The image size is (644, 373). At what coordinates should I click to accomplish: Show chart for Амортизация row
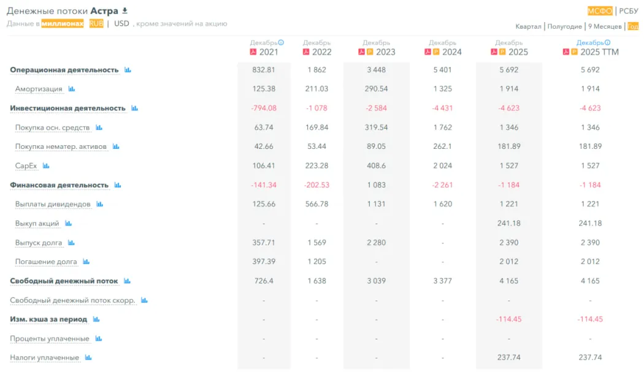coord(72,89)
